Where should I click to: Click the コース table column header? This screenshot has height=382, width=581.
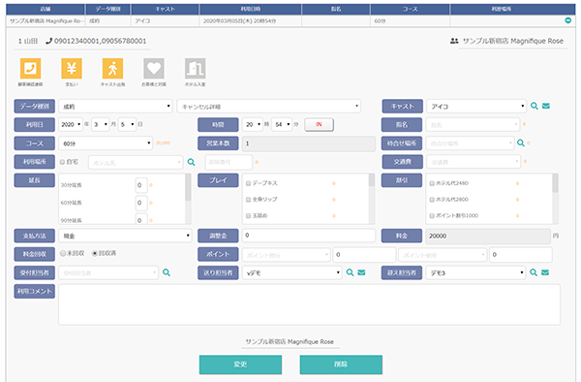(410, 9)
